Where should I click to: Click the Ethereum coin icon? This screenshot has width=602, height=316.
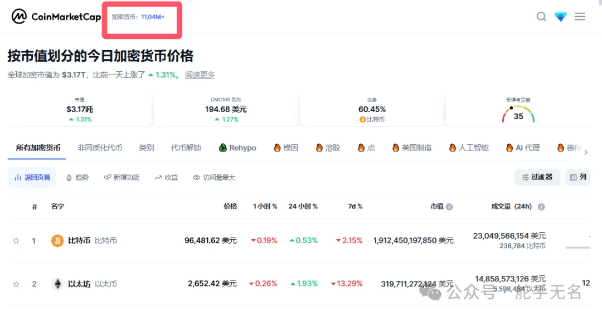click(x=57, y=284)
